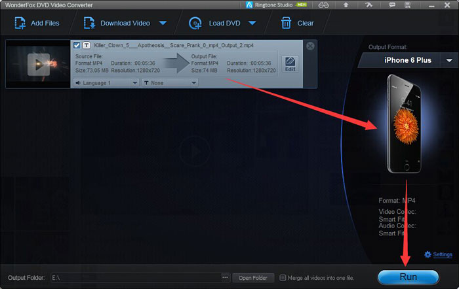
Task: Expand the Download Video dropdown arrow
Action: (x=163, y=23)
